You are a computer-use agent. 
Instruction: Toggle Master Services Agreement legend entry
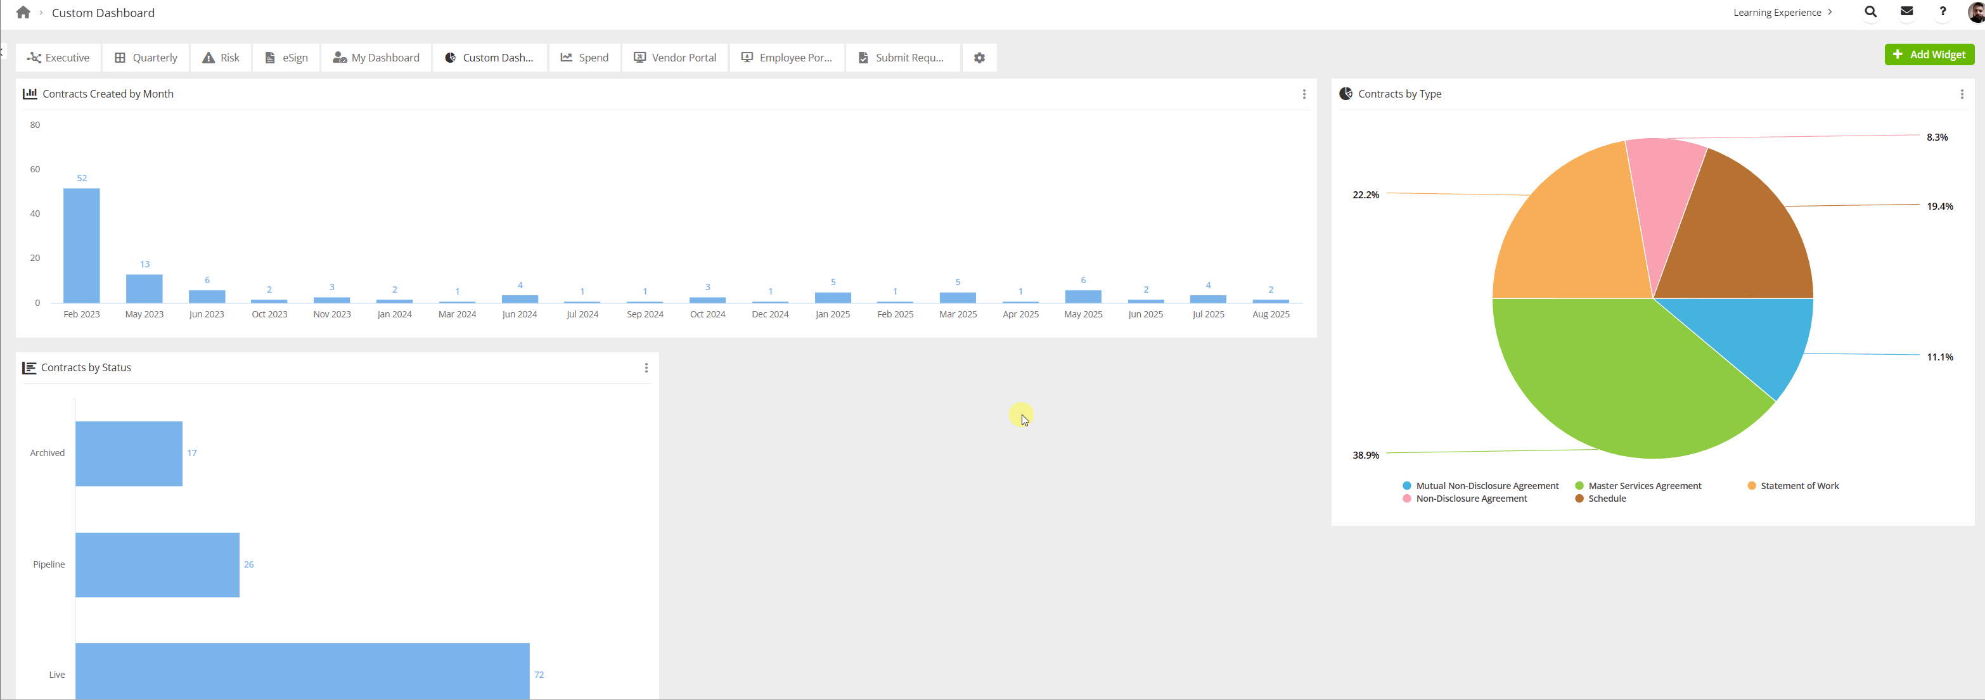pyautogui.click(x=1638, y=486)
